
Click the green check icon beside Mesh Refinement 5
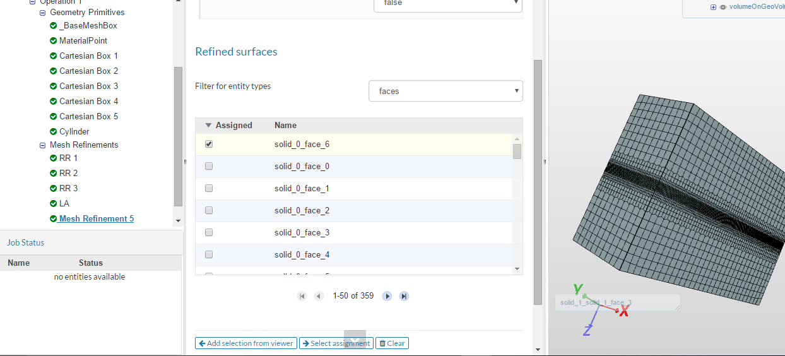point(54,219)
